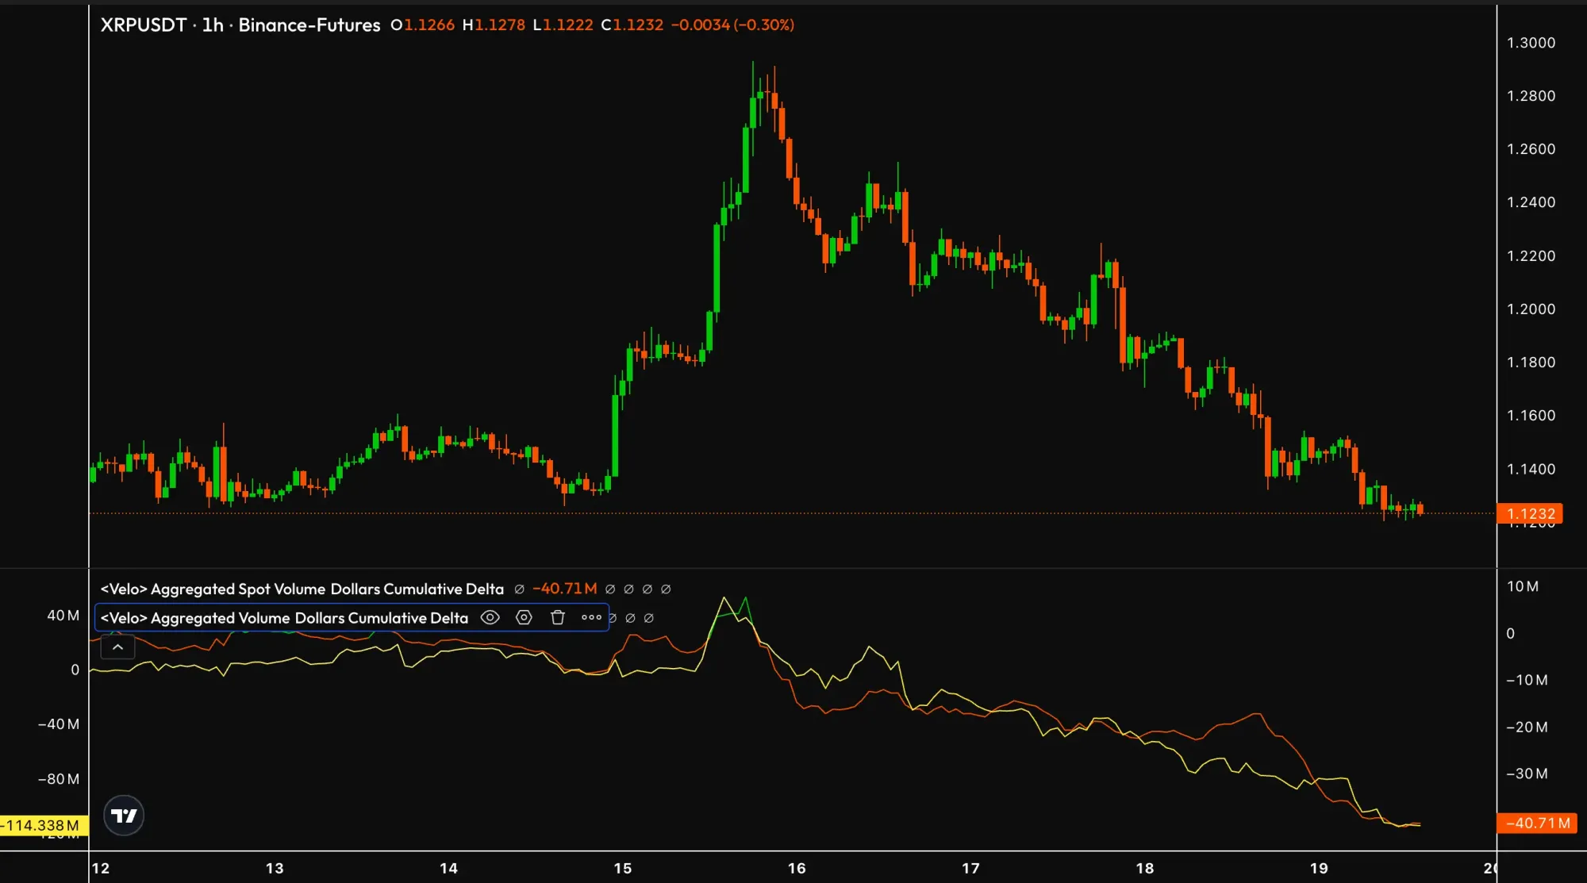This screenshot has width=1587, height=883.
Task: Click the XRPUSDT symbol title
Action: [x=143, y=25]
